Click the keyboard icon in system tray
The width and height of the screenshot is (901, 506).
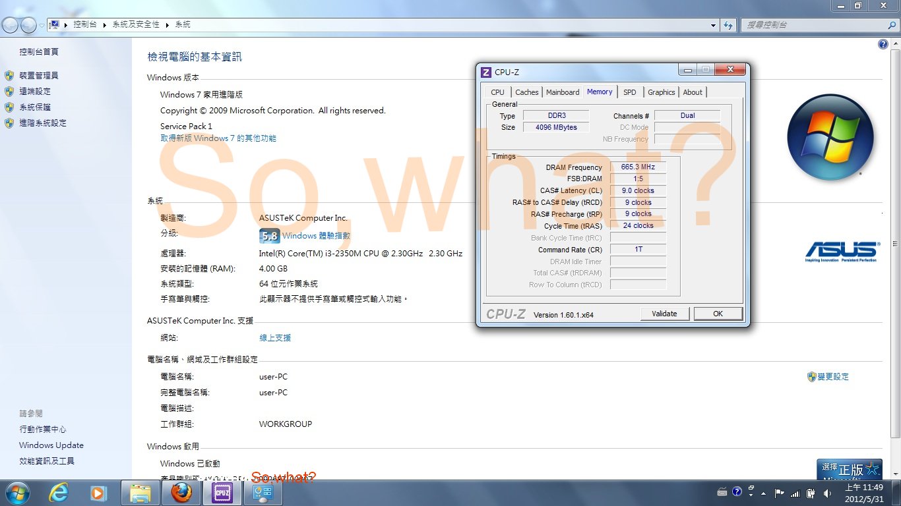click(x=722, y=492)
